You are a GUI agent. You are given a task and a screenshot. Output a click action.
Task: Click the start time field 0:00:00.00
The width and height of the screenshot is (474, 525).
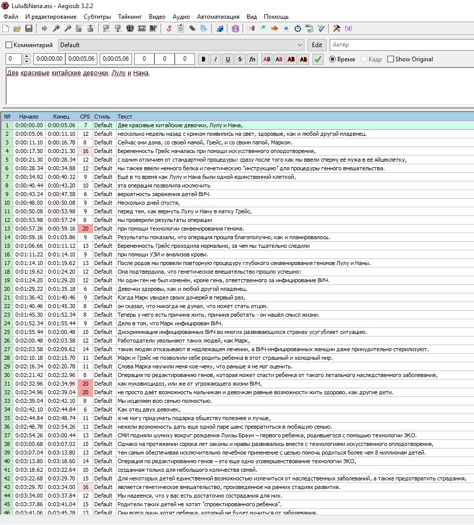pos(49,59)
